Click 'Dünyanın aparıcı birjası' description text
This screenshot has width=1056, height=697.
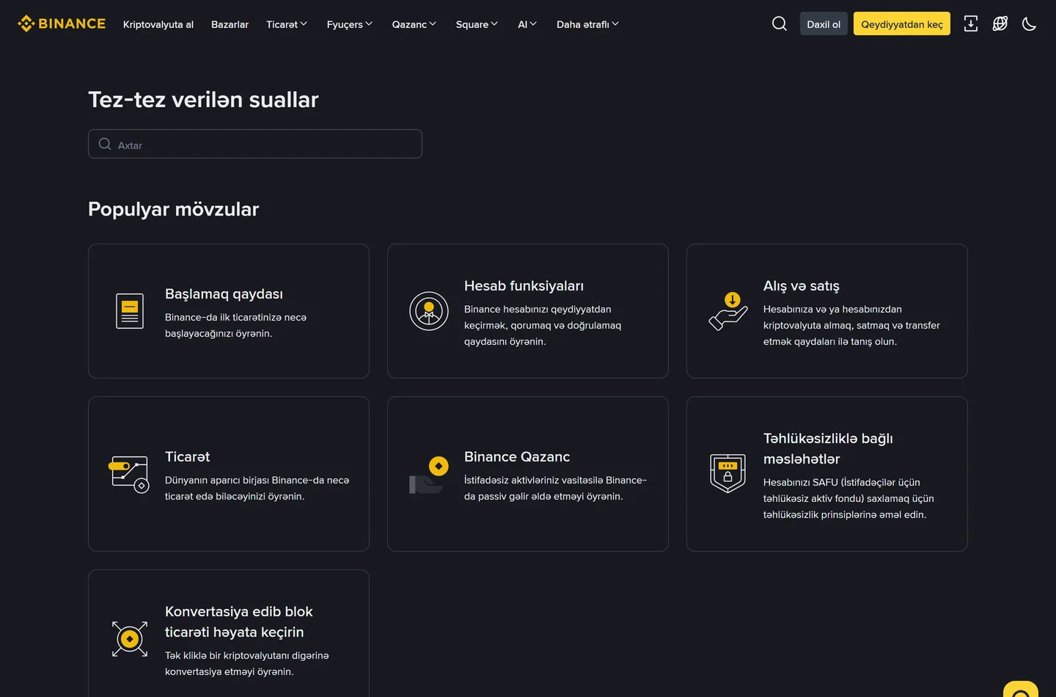257,488
